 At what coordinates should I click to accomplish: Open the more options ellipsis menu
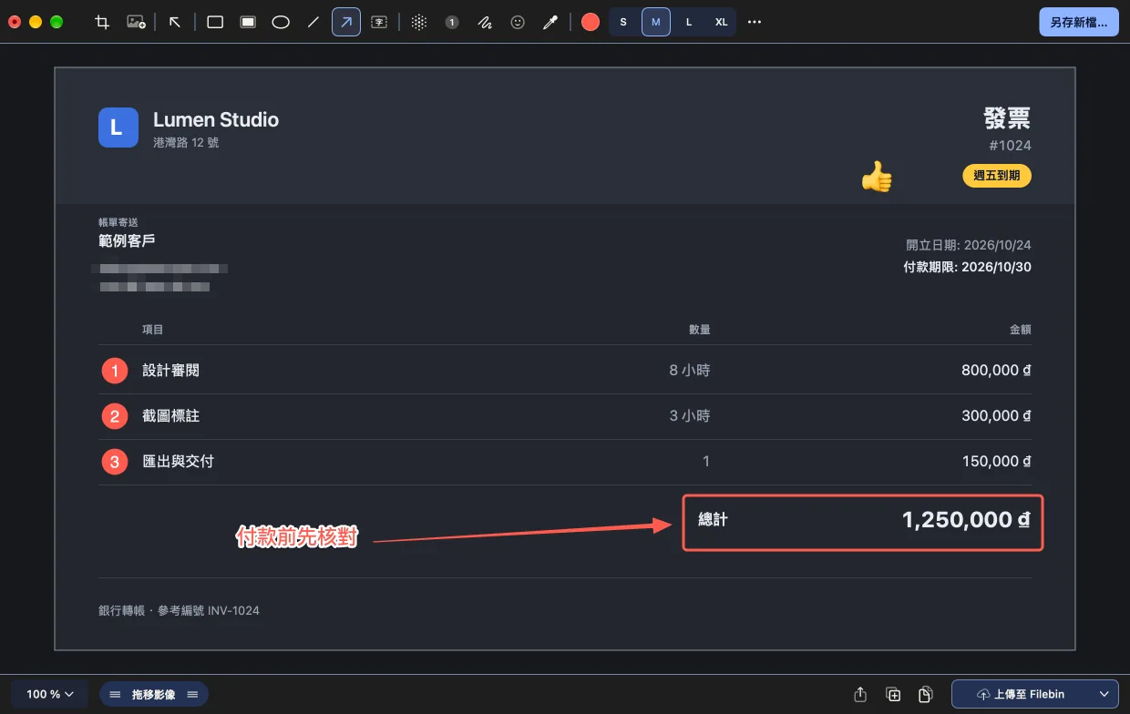(755, 22)
